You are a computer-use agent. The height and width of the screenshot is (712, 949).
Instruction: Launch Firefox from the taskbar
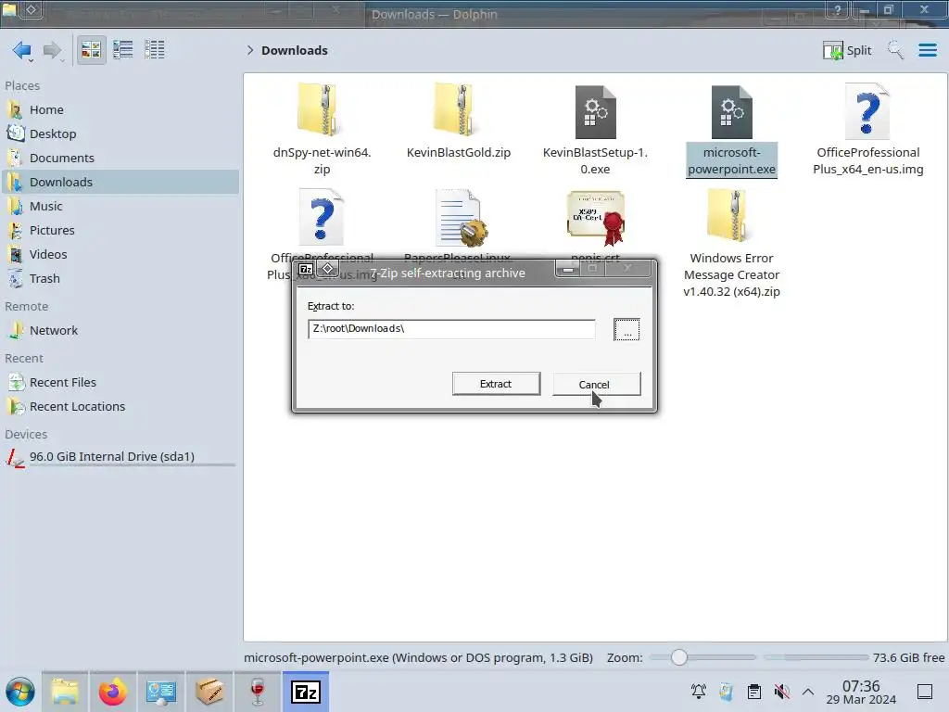[x=112, y=692]
